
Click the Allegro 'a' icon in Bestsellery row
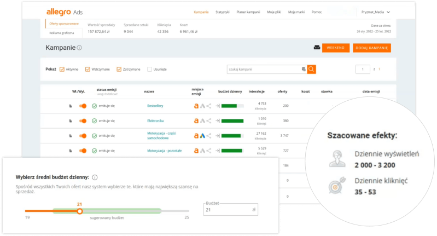196,106
